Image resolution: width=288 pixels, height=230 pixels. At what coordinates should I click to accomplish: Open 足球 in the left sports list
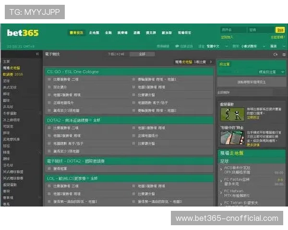click(7, 81)
